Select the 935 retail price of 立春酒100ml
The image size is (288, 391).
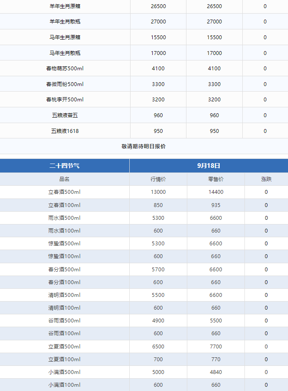pos(216,205)
